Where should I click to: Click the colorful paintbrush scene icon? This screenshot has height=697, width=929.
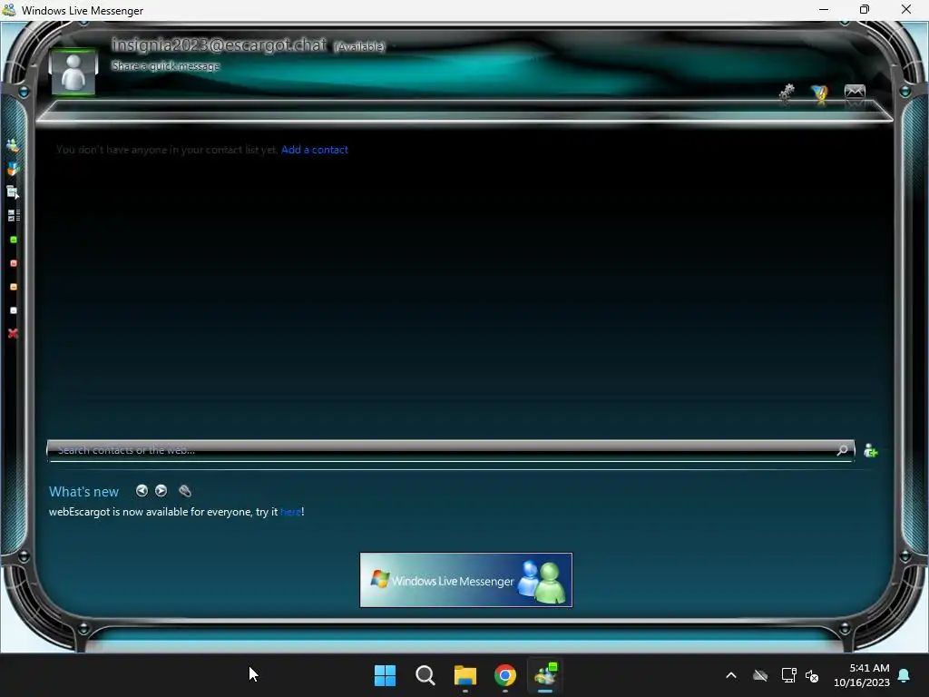820,94
